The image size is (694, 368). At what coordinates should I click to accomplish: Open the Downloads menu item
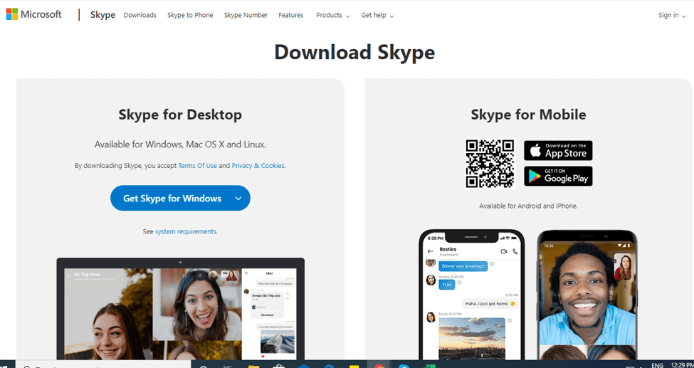(x=140, y=15)
